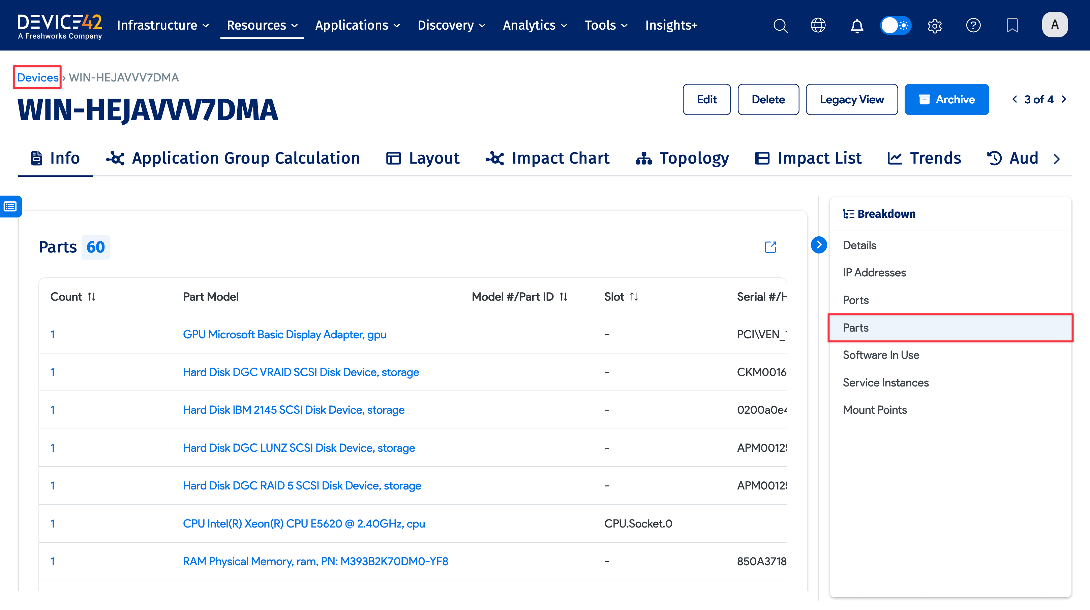The height and width of the screenshot is (610, 1090).
Task: Collapse the Breakdown panel with its chevron
Action: [819, 244]
